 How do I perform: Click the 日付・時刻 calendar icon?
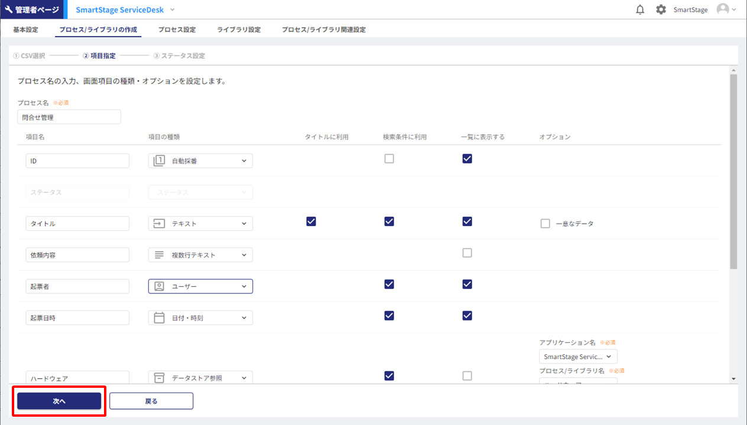click(159, 318)
